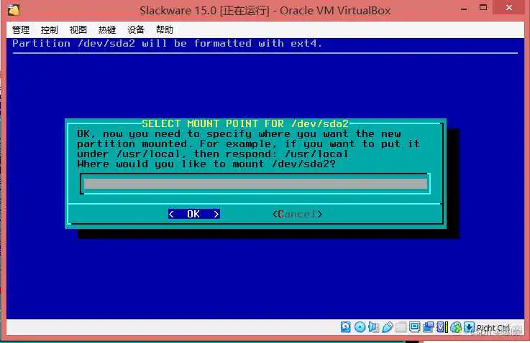
Task: Click the USB devices status icon
Action: (387, 328)
